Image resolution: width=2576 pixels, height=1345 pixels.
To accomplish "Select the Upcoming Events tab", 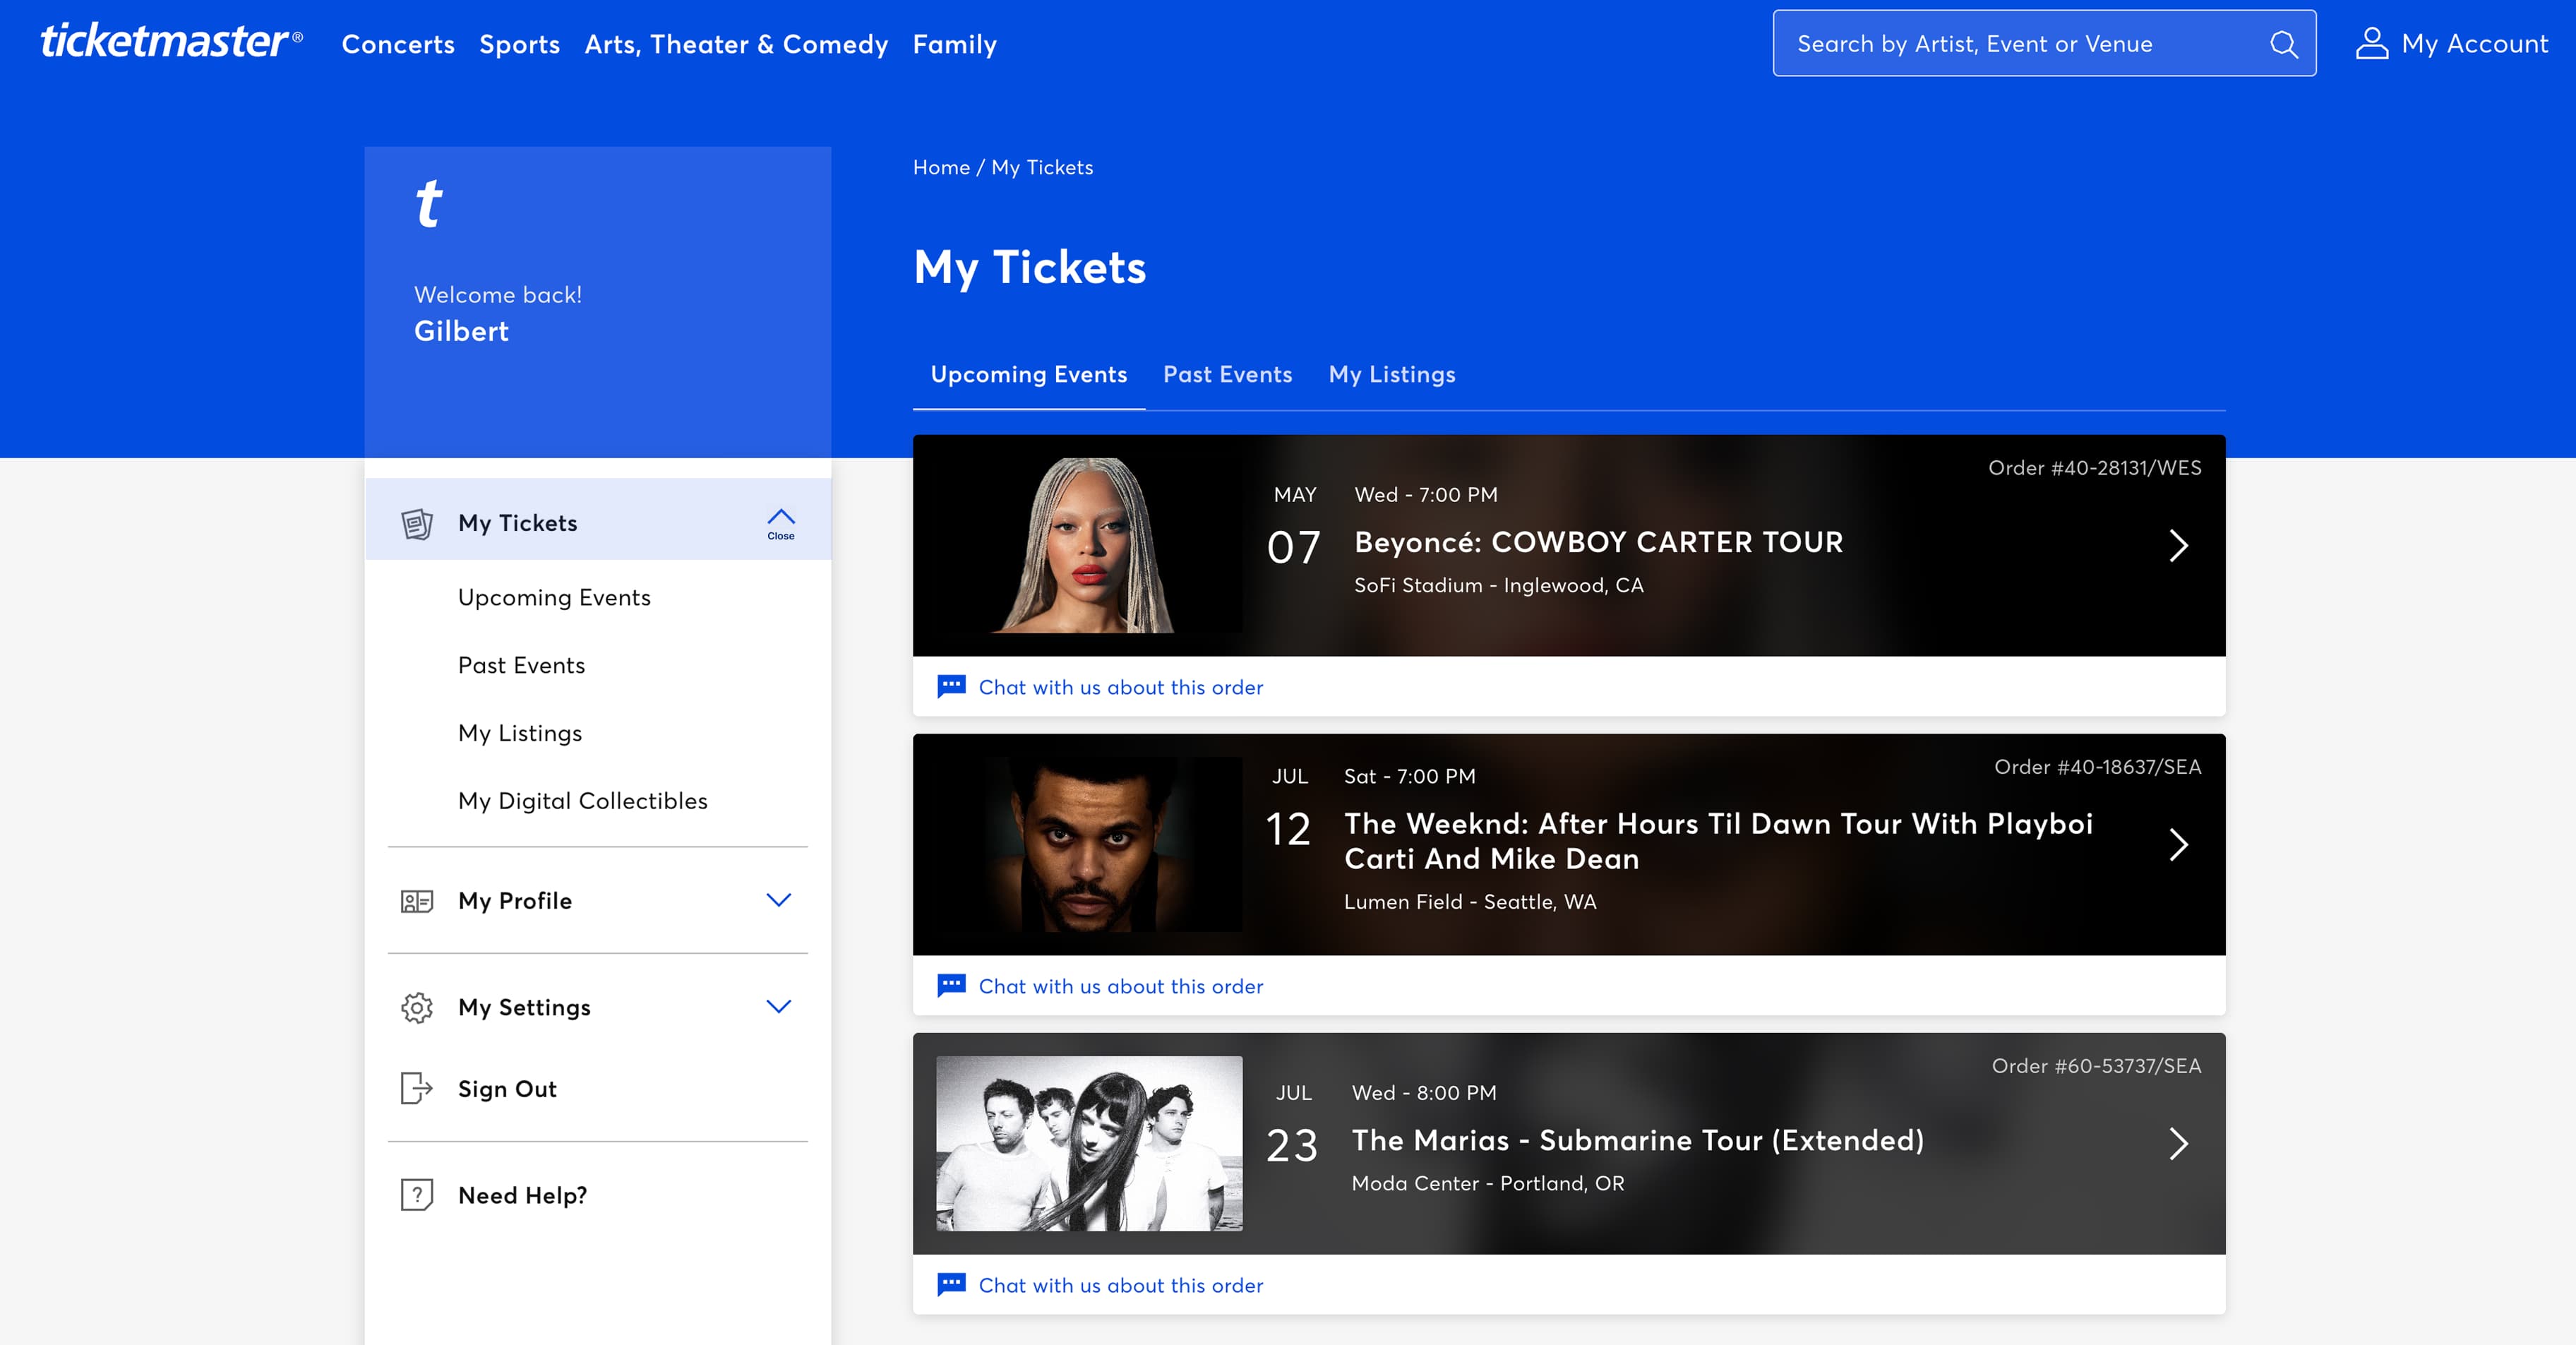I will tap(1029, 375).
